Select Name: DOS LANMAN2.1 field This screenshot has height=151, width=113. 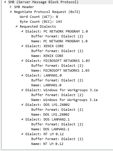50,129
